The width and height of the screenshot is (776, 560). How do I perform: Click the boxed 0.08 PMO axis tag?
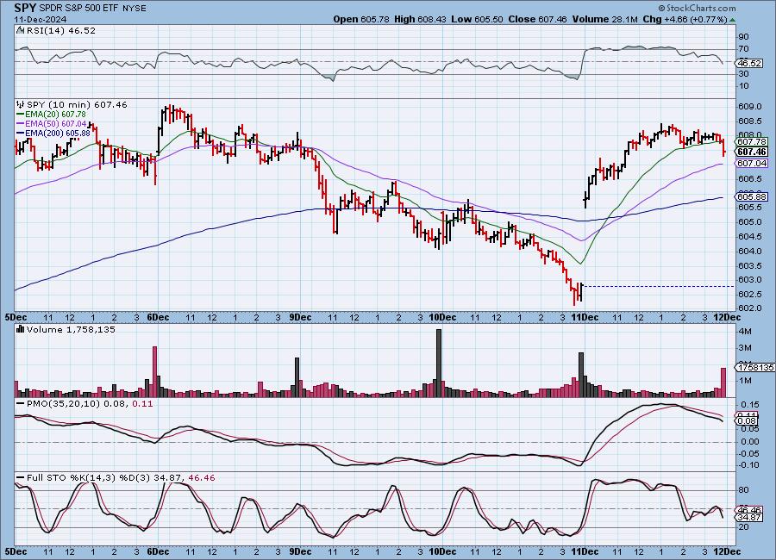click(x=748, y=421)
